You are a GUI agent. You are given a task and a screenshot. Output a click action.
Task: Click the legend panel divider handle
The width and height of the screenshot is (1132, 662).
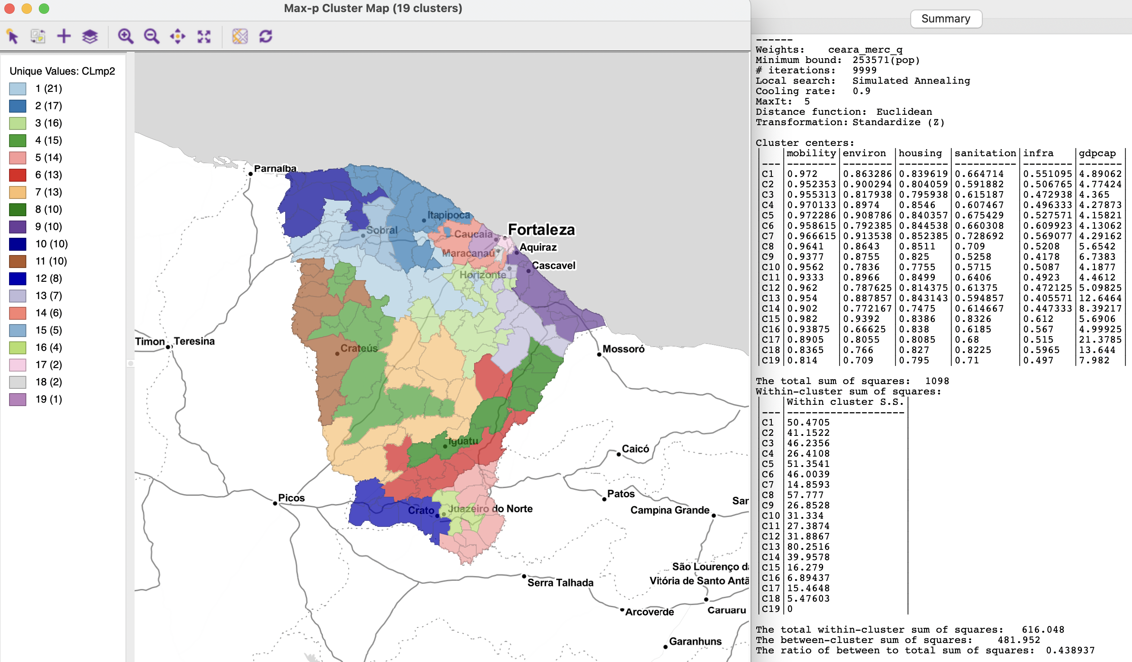tap(131, 363)
